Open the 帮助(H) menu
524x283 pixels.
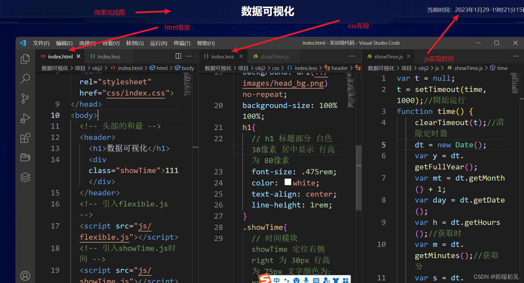point(206,43)
